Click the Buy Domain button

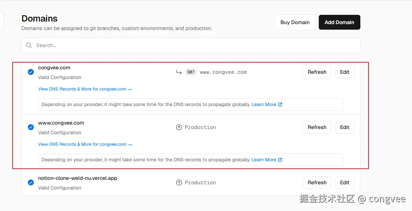(x=295, y=22)
